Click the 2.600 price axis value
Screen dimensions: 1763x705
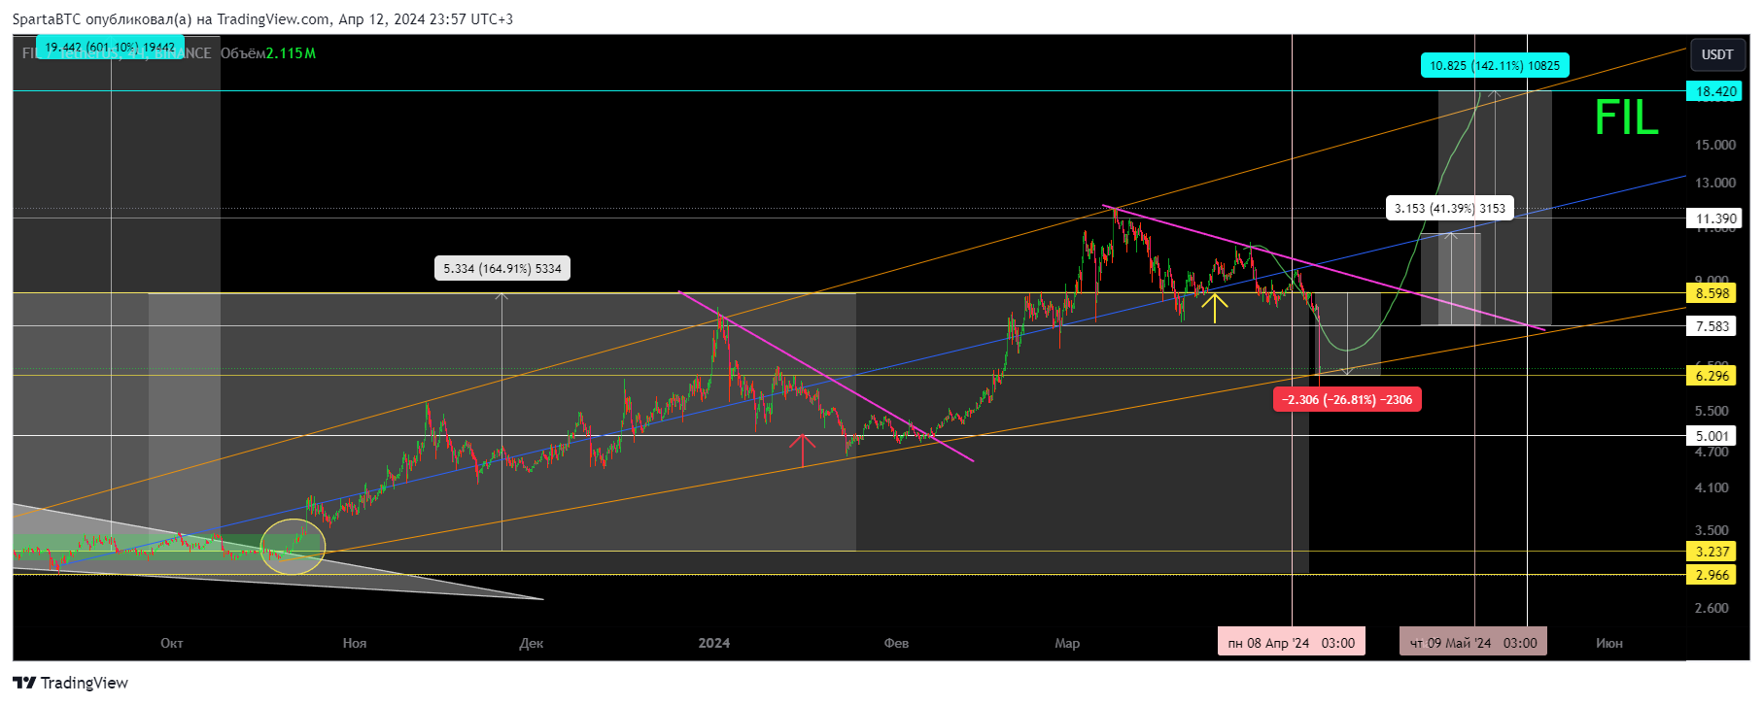[x=1711, y=608]
